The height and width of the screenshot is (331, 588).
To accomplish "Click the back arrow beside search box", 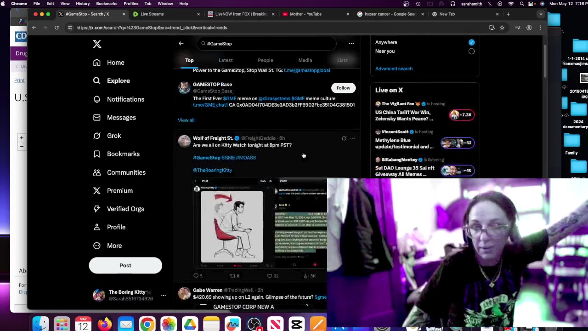I will click(x=181, y=44).
